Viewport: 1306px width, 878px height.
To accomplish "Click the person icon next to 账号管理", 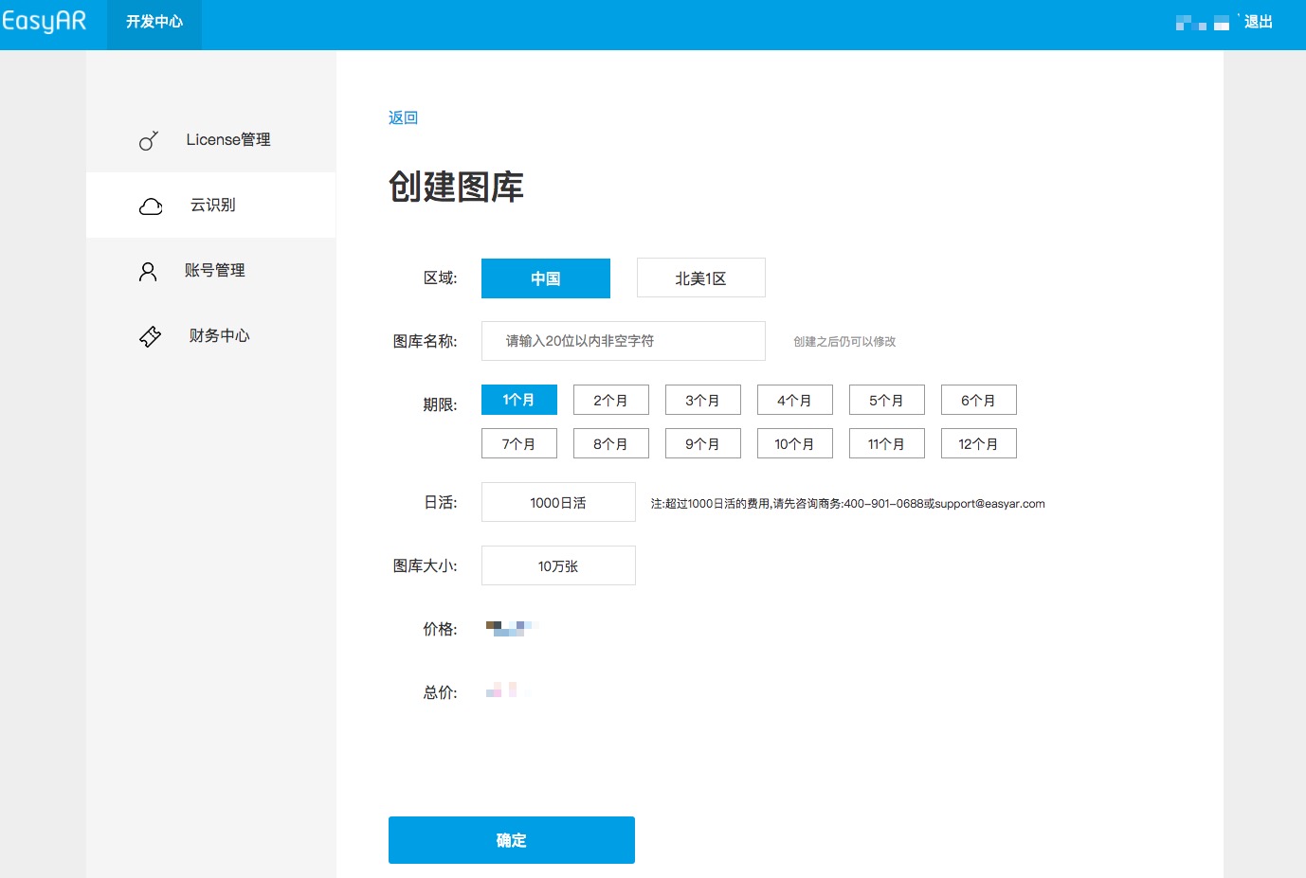I will (148, 270).
